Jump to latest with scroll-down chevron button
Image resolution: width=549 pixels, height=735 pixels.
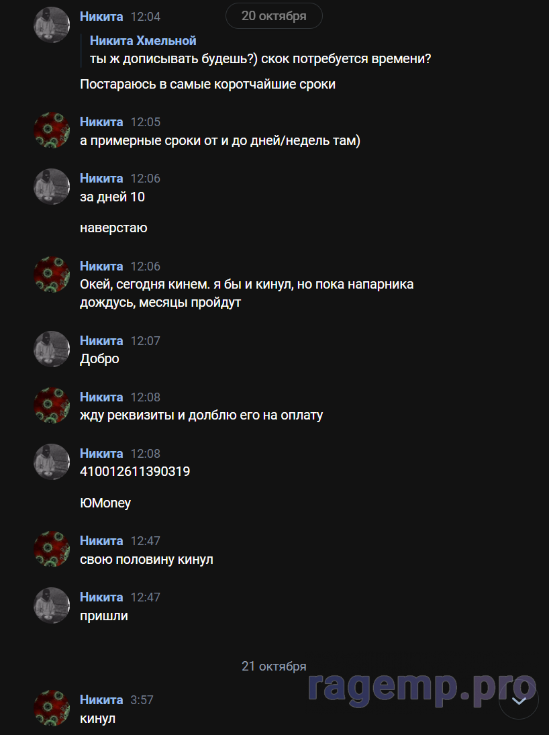click(519, 701)
